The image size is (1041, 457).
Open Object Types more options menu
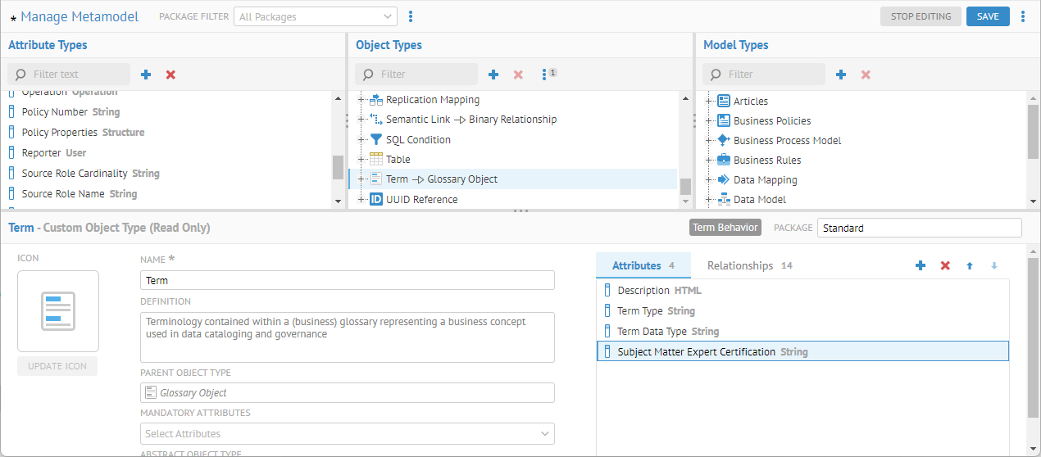544,75
